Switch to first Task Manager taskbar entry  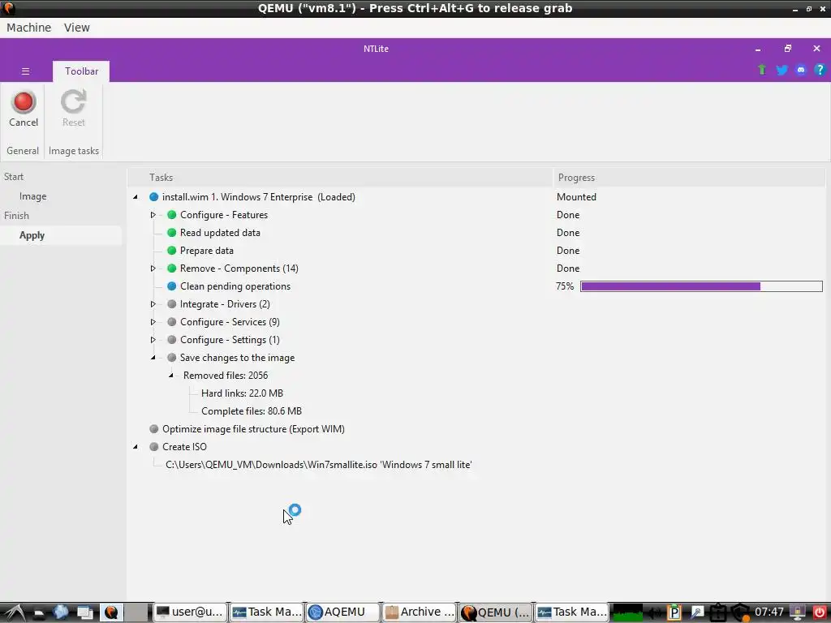point(266,612)
